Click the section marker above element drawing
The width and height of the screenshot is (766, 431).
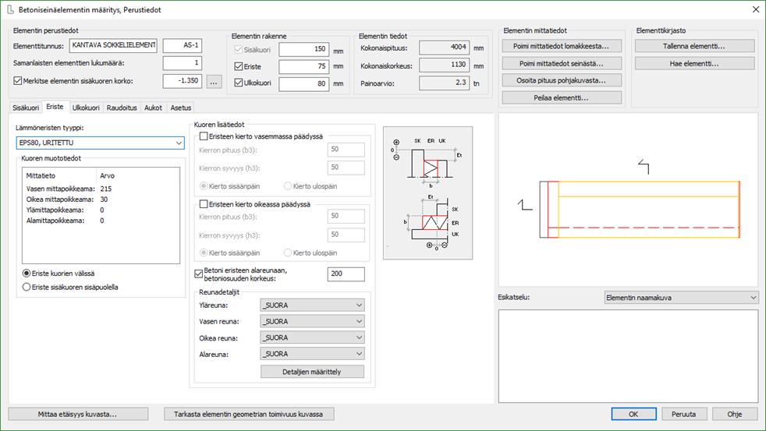click(x=644, y=165)
